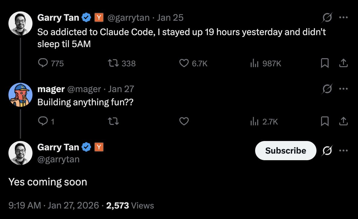
Task: Open the more options menu on Garry's top tweet
Action: point(344,17)
